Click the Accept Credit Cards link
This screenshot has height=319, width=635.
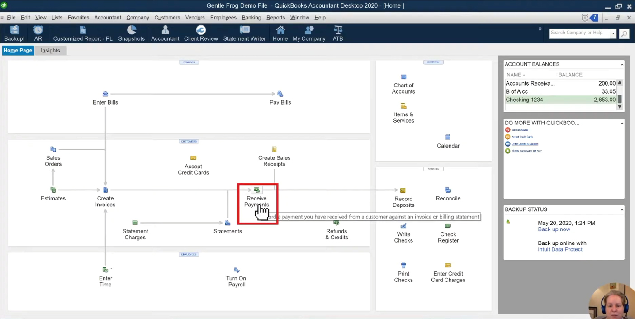(522, 137)
